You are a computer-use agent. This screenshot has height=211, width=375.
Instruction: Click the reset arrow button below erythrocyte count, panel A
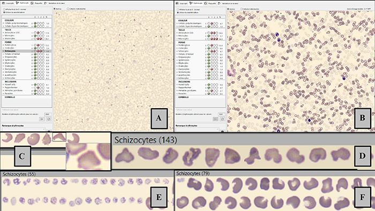click(42, 119)
